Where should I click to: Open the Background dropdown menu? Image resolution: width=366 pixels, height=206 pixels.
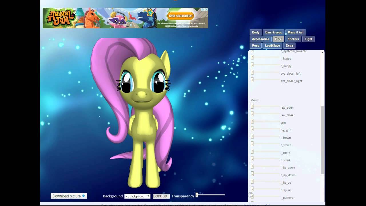pos(137,196)
